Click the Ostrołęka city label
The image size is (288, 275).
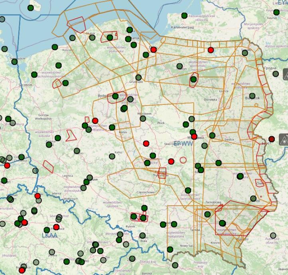pos(210,100)
